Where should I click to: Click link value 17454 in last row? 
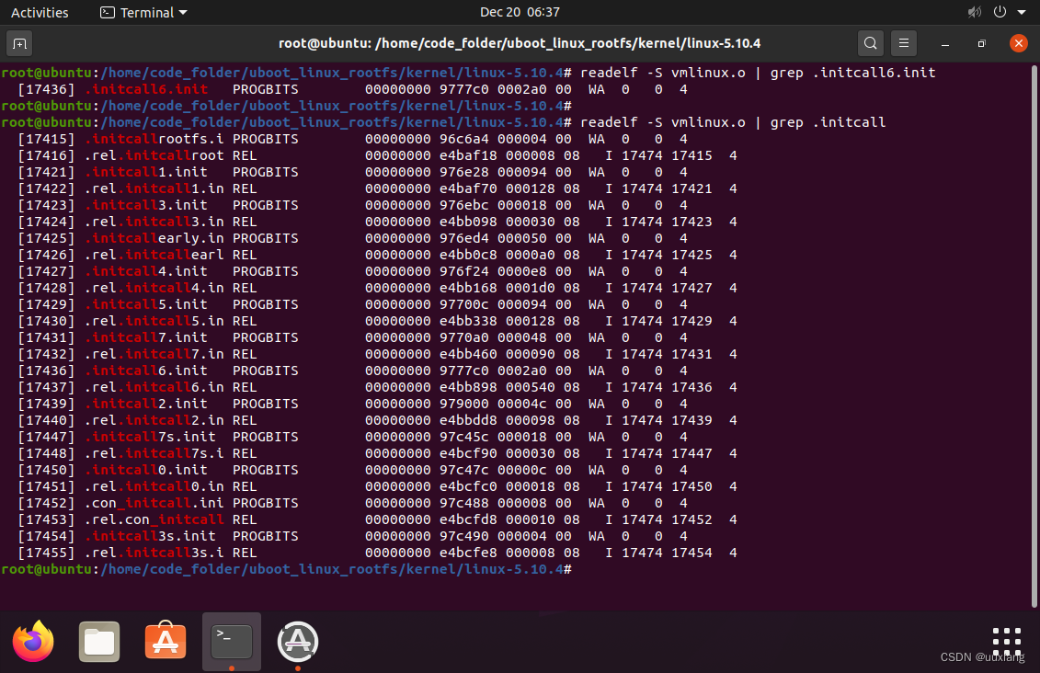point(691,553)
